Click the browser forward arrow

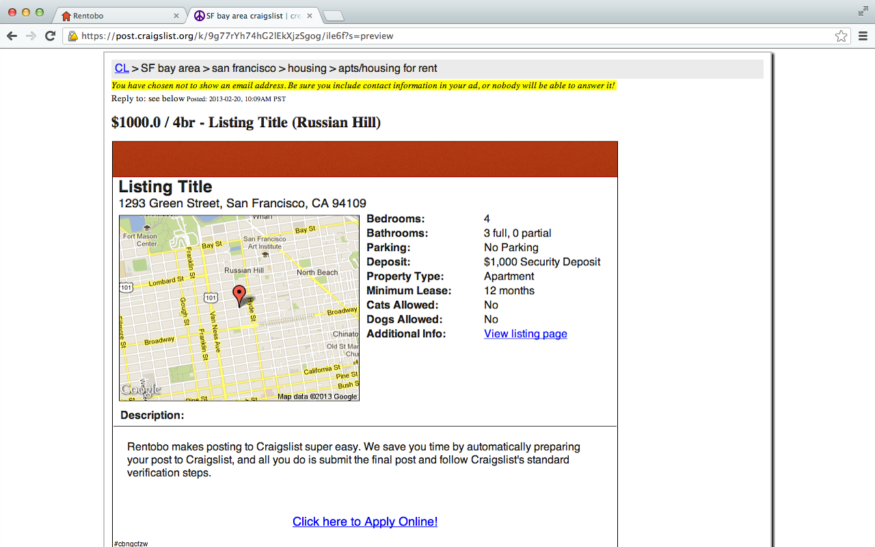tap(31, 36)
